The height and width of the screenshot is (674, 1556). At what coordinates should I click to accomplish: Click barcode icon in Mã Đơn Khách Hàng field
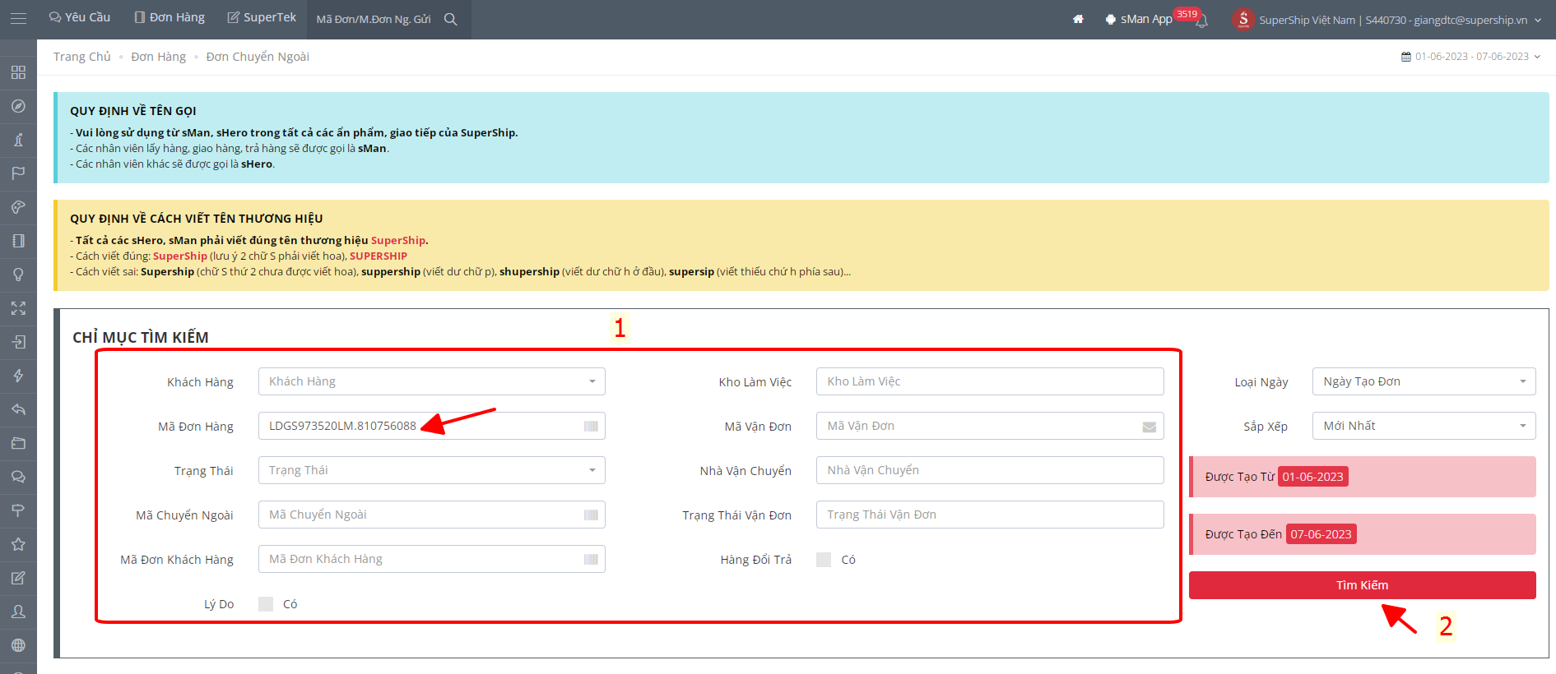click(591, 559)
